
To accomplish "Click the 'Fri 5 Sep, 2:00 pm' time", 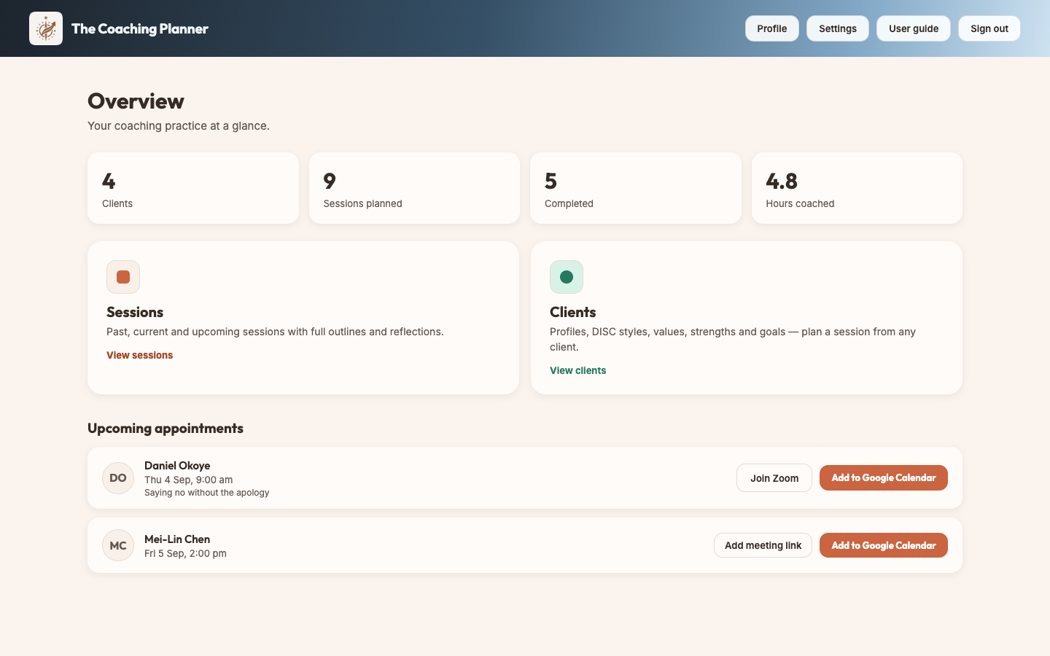I will (x=185, y=553).
